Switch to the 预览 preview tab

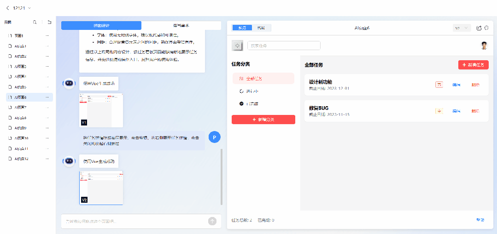pyautogui.click(x=242, y=28)
